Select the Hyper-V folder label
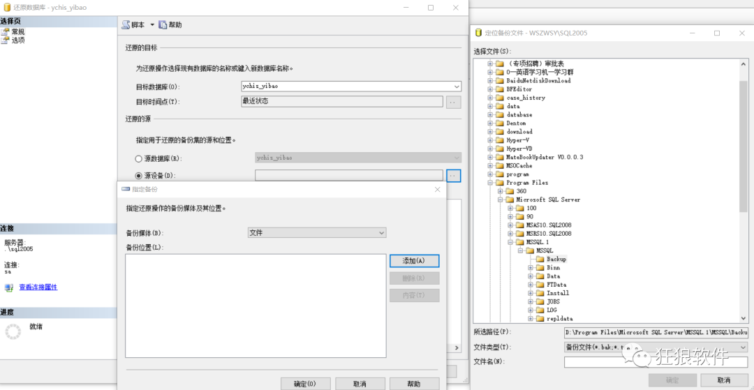754x390 pixels. tap(517, 140)
